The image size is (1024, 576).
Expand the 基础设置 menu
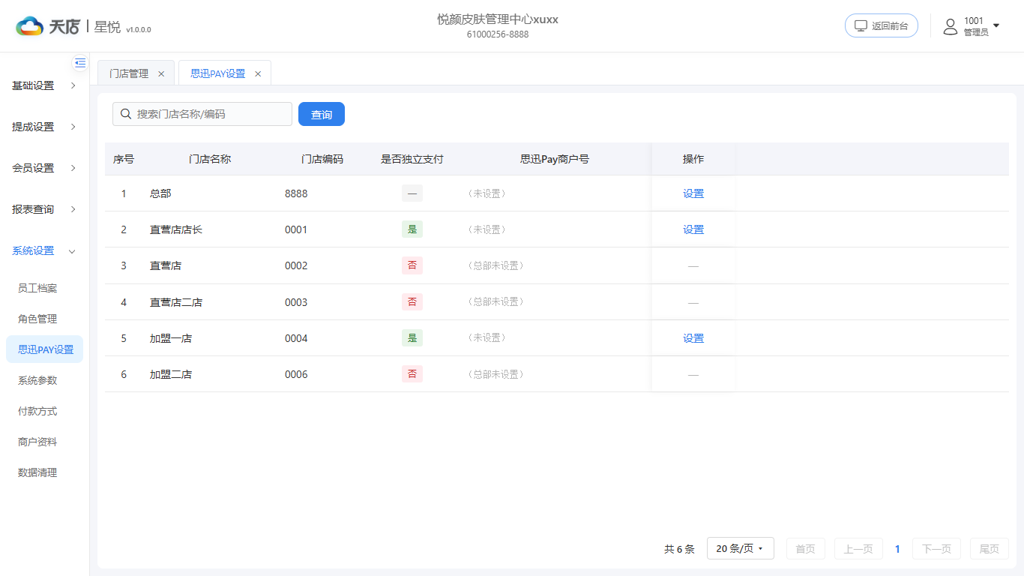[x=44, y=85]
